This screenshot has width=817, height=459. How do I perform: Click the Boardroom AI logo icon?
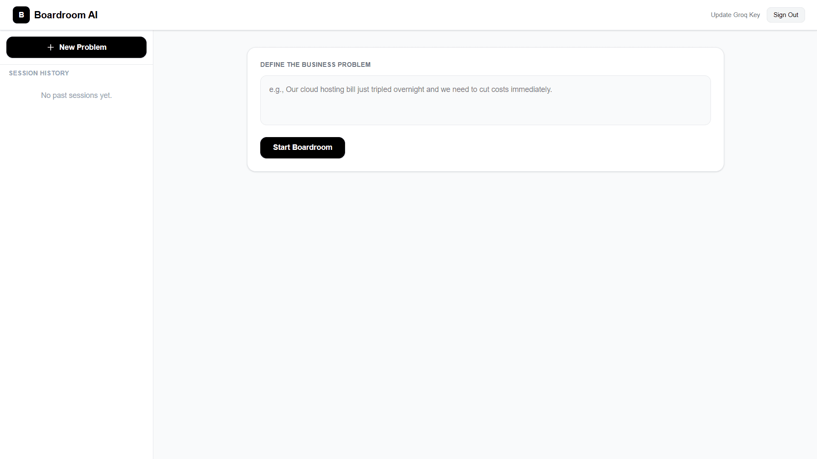(x=21, y=15)
